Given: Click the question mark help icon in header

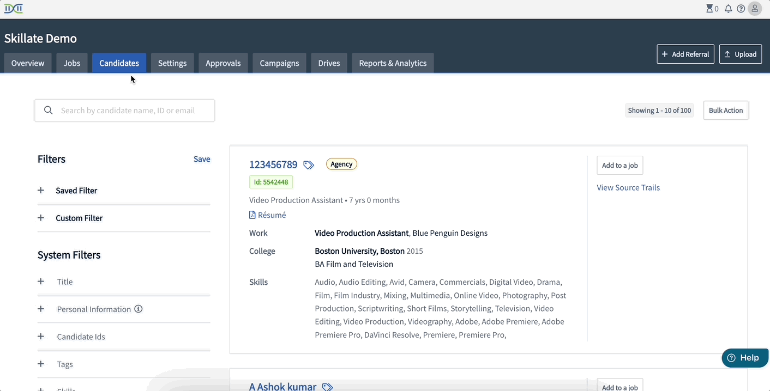Looking at the screenshot, I should [x=741, y=9].
